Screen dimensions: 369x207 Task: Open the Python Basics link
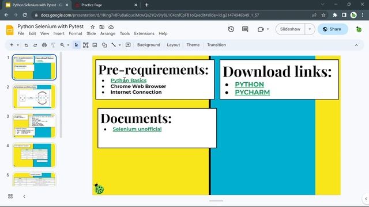click(x=129, y=80)
